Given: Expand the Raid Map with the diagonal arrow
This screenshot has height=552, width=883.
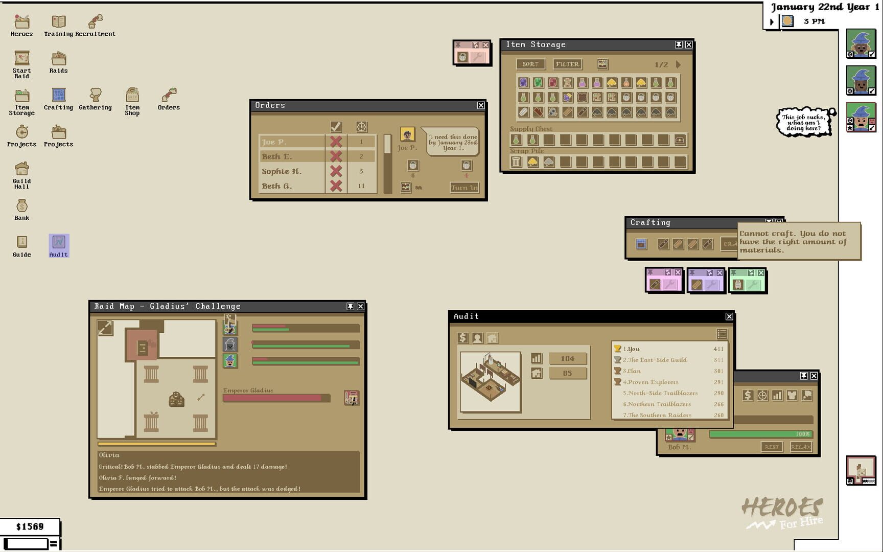Looking at the screenshot, I should click(104, 327).
